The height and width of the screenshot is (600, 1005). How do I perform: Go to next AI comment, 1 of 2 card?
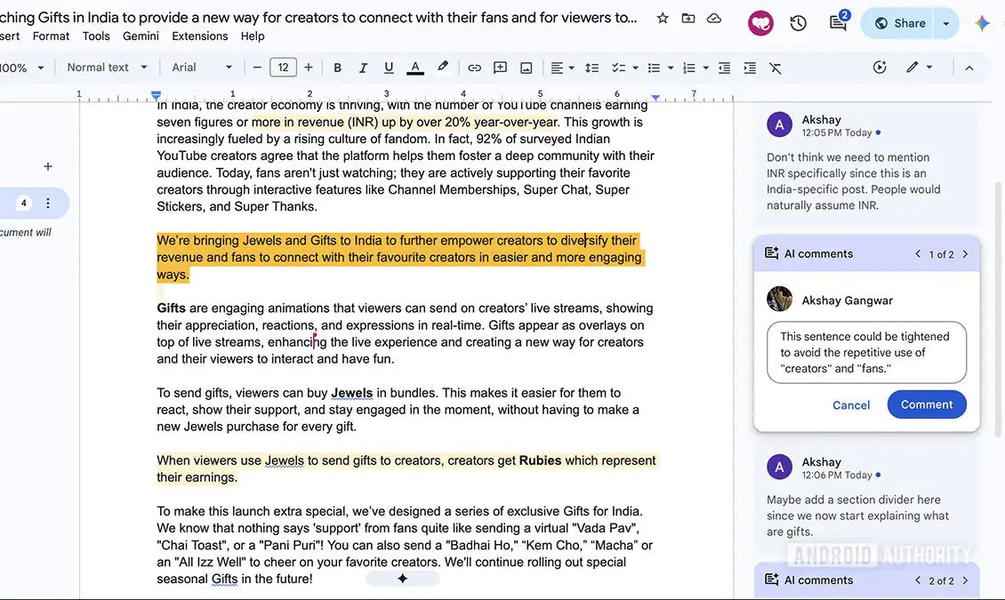965,254
